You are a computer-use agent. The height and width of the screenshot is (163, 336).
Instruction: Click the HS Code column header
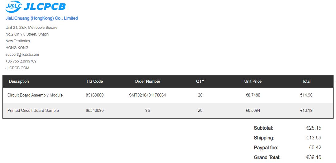95,81
